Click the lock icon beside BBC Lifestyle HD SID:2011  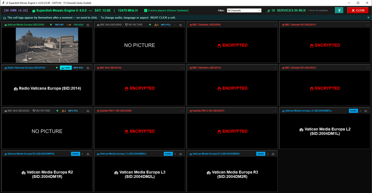283,25
